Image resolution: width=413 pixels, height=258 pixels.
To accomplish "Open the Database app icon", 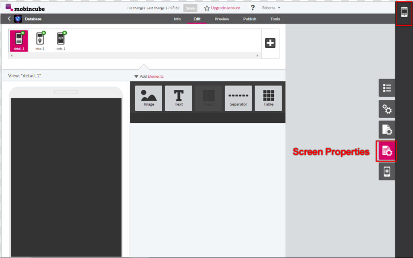I will click(18, 19).
